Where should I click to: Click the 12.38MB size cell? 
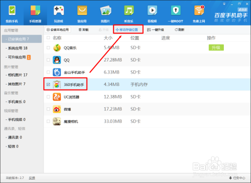pos(113,97)
